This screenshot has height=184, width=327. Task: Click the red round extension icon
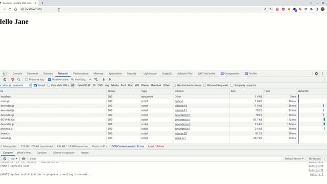tap(283, 9)
